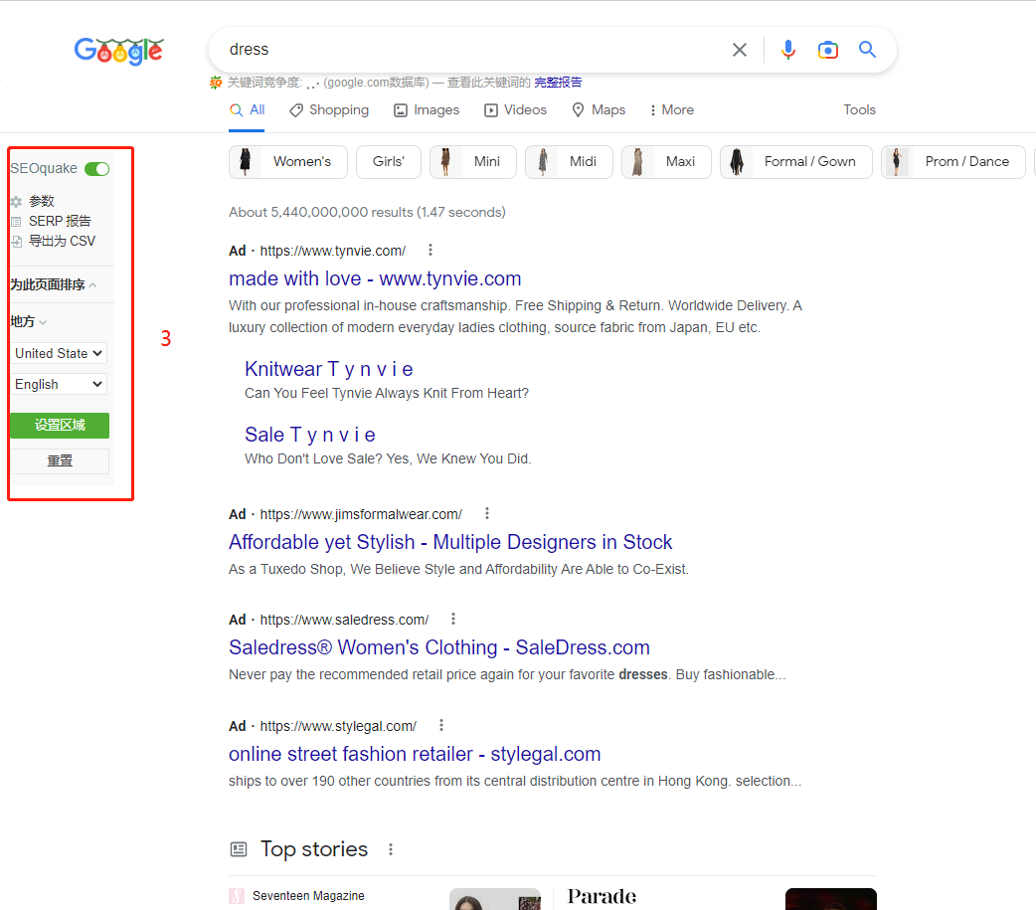Click the microphone voice search icon
This screenshot has width=1036, height=910.
click(x=788, y=50)
